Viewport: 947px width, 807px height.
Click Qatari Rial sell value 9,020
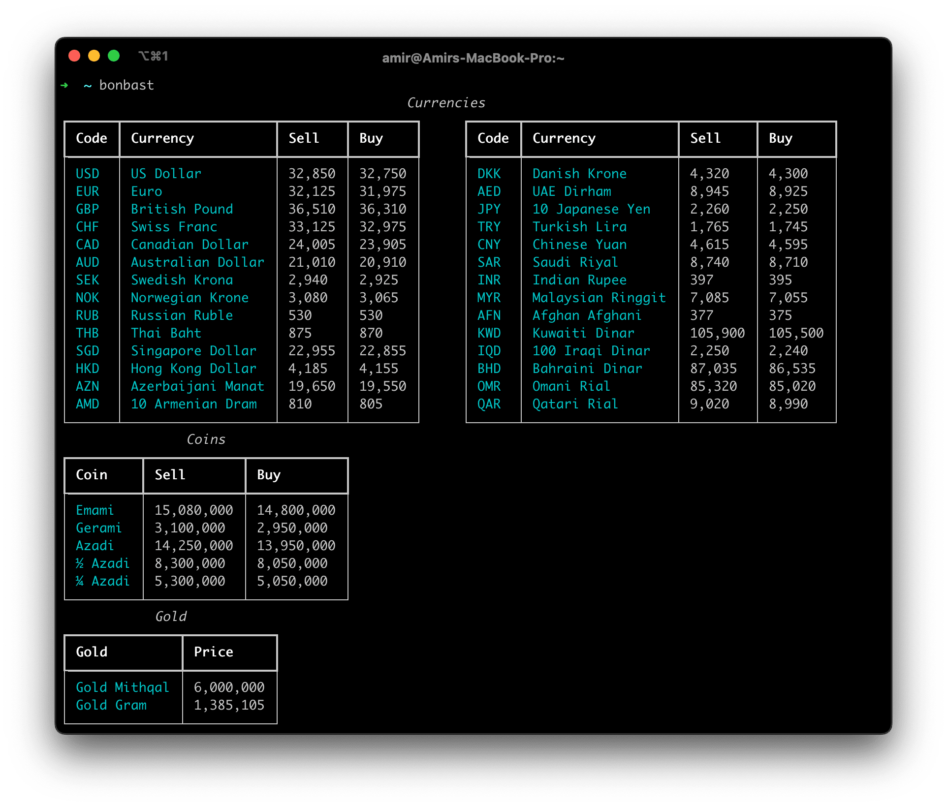[x=710, y=404]
